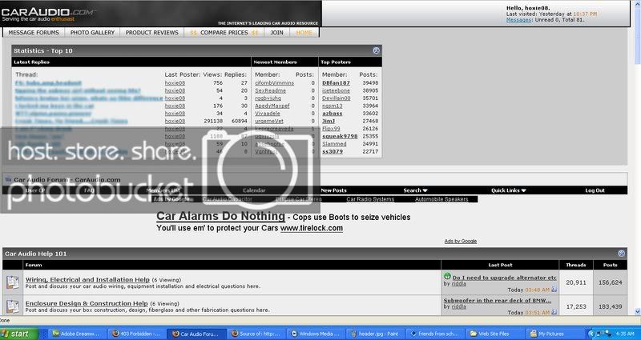The width and height of the screenshot is (641, 340).
Task: Open newest member ApedyMaypef's profile
Action: tap(272, 106)
